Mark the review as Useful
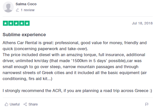This screenshot has height=109, width=154. [x=12, y=104]
